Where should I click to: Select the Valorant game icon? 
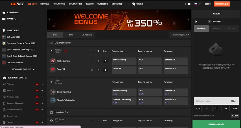pos(4,84)
